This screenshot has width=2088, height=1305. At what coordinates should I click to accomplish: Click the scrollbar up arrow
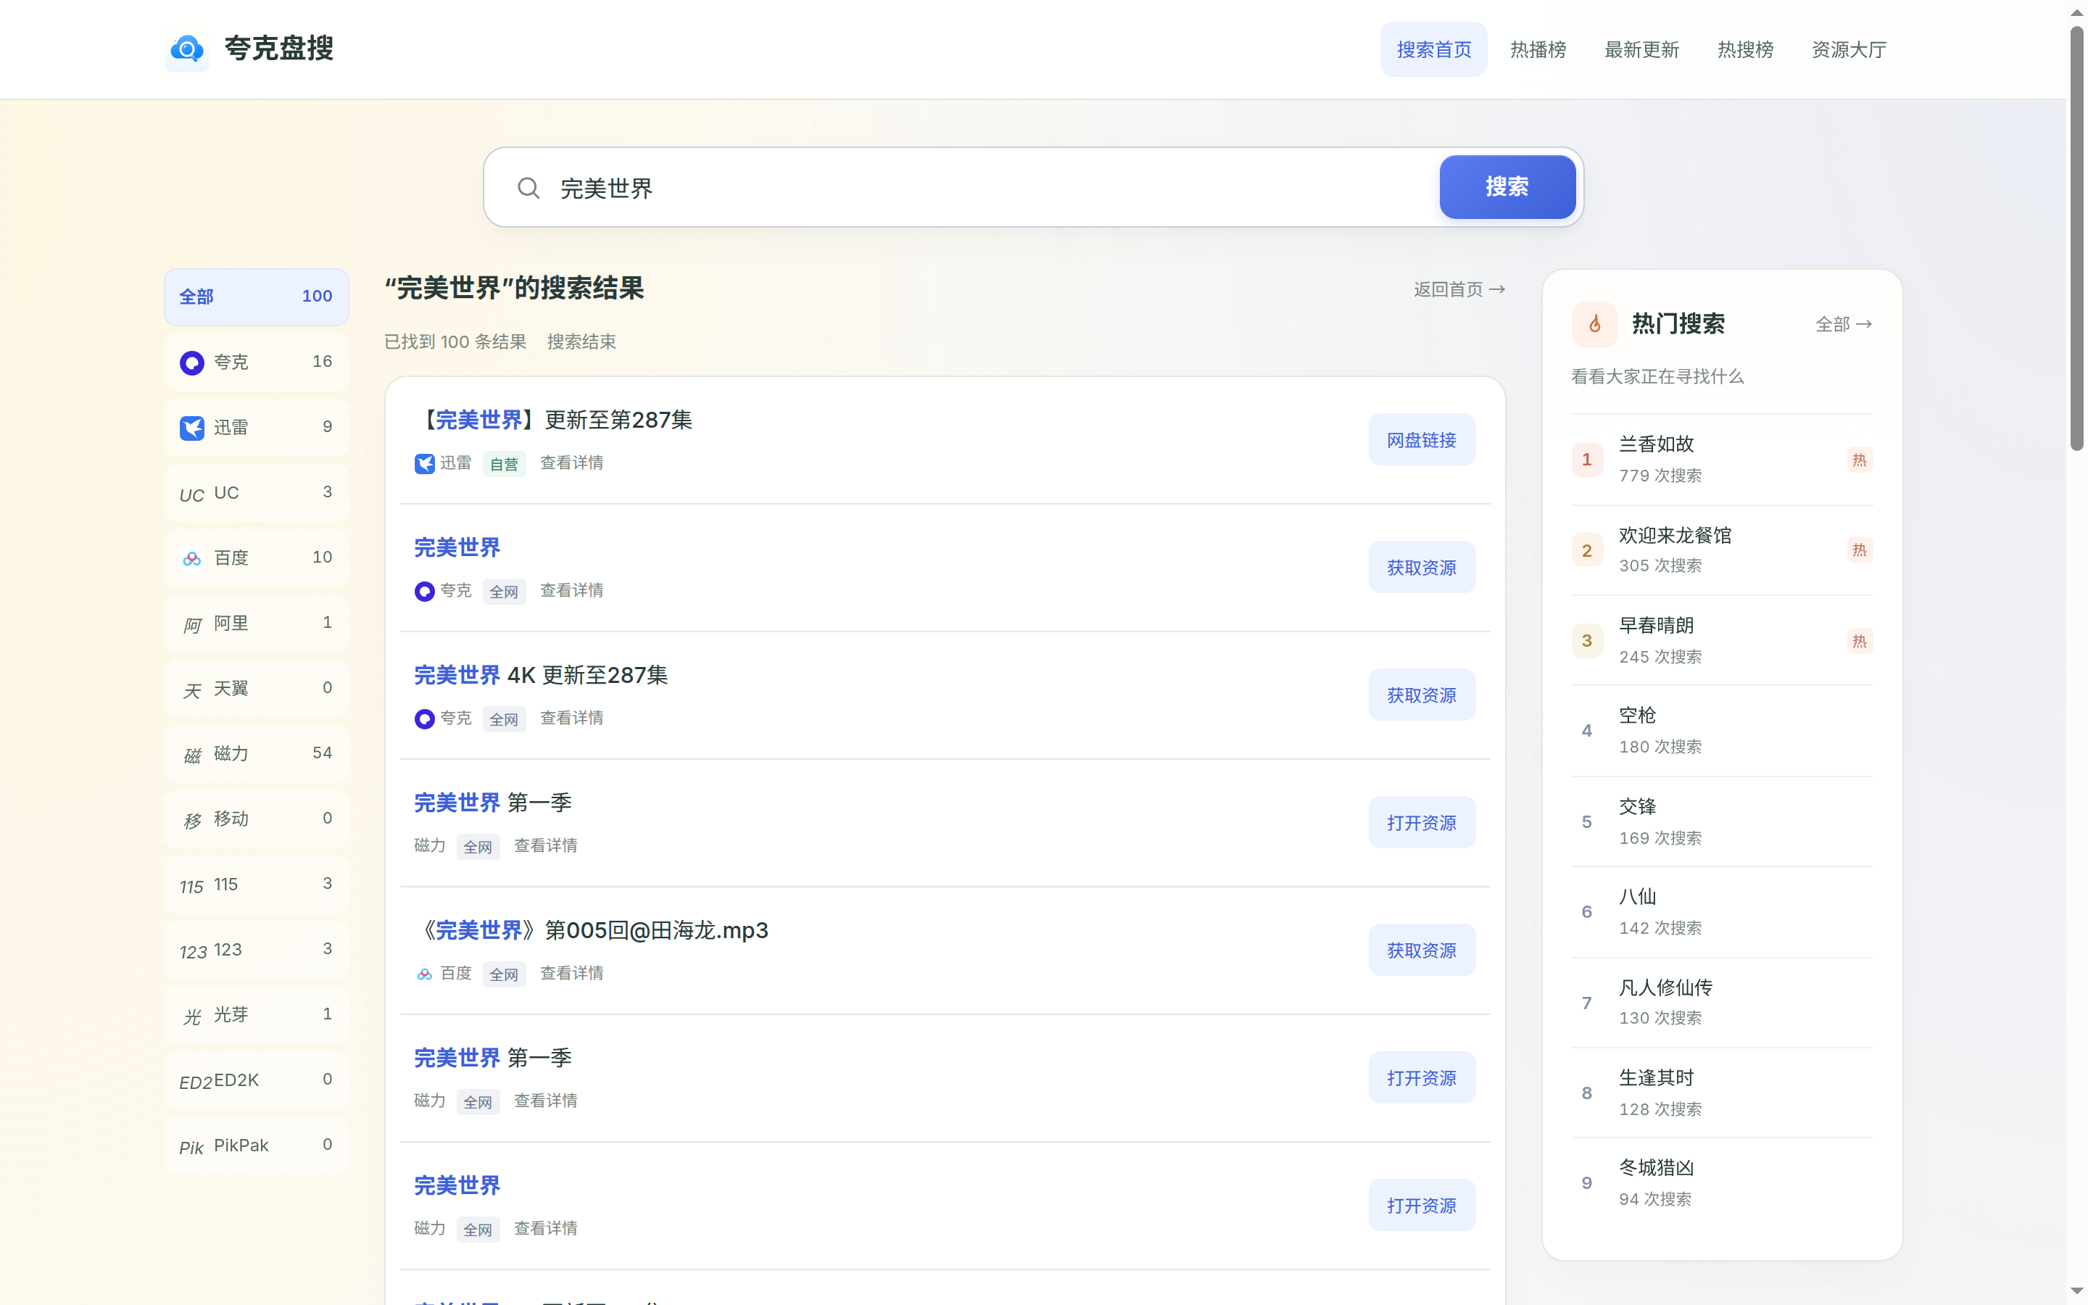click(x=2077, y=13)
